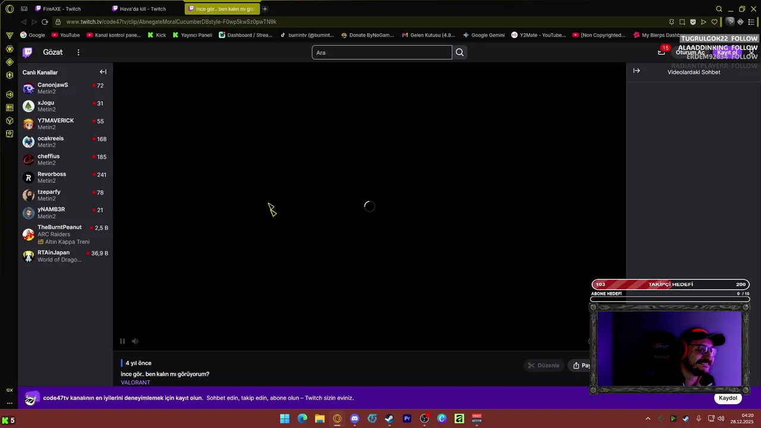Open RTAinJapan channel in the sidebar
Viewport: 761px width, 428px height.
pos(65,256)
